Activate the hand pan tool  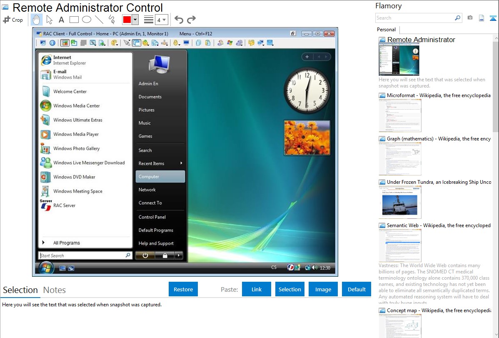click(37, 20)
